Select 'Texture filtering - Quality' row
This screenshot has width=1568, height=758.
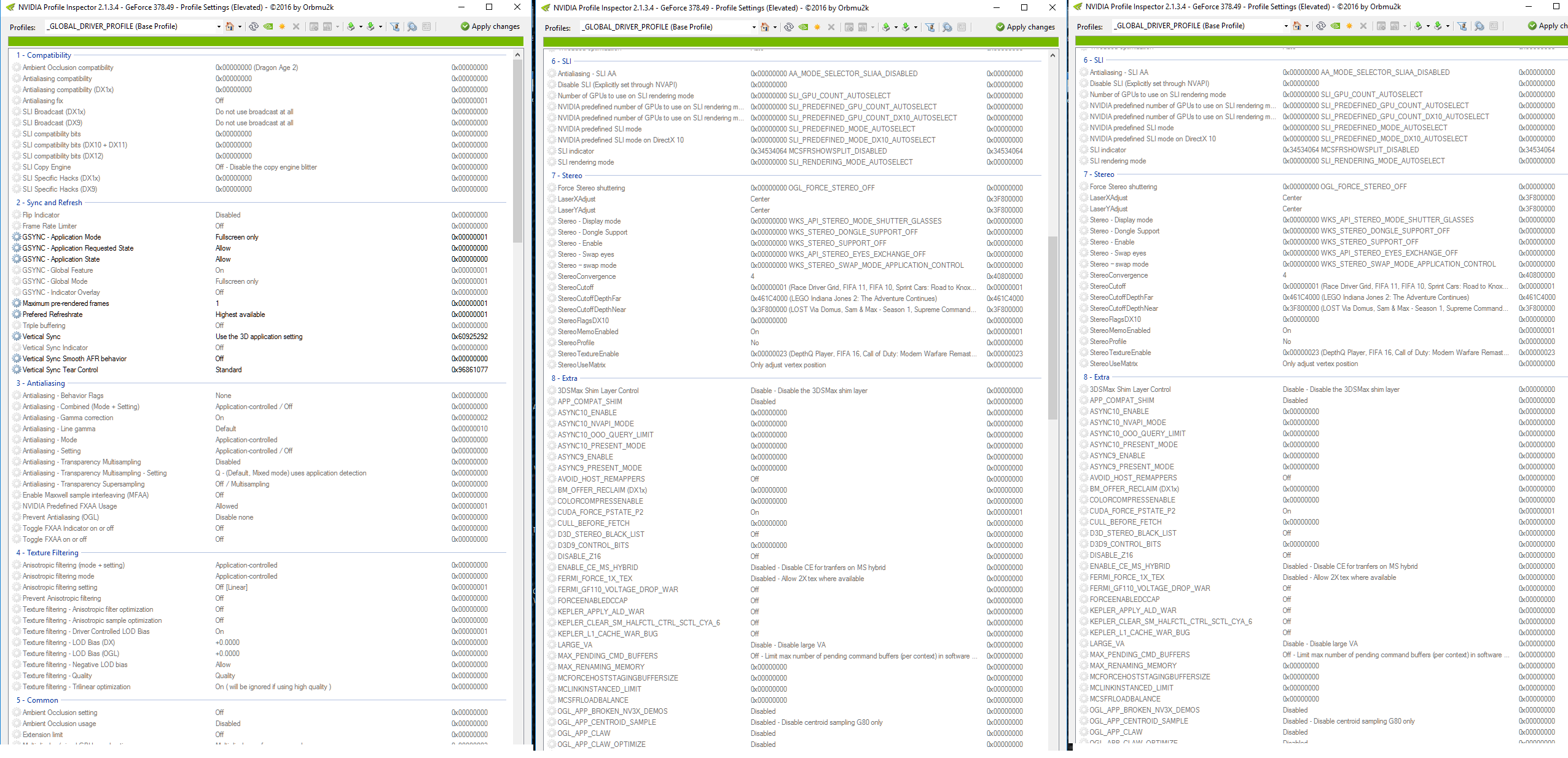click(258, 676)
